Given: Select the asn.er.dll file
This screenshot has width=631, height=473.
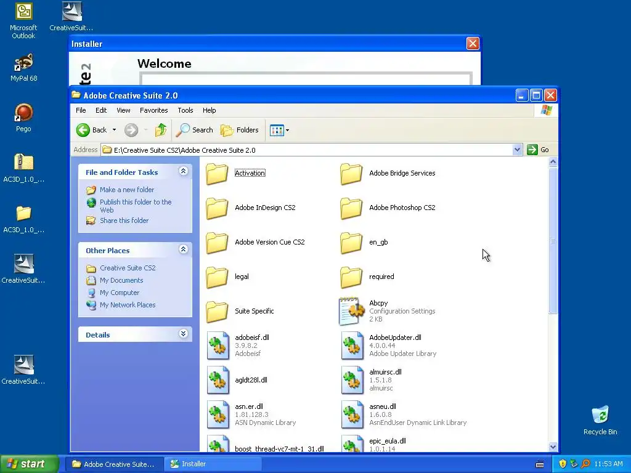Looking at the screenshot, I should pos(251,415).
